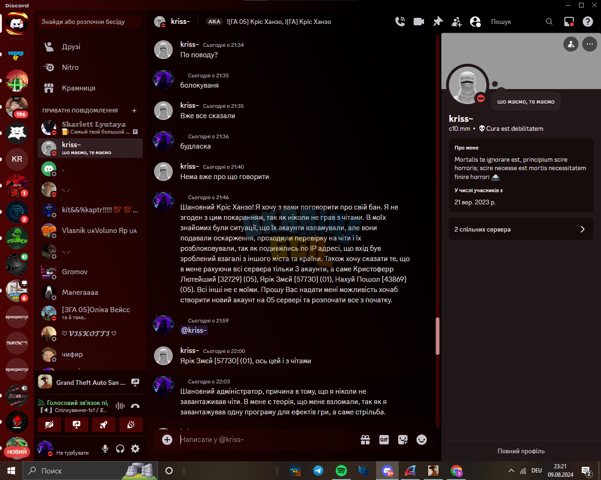Open Telegram from taskbar

(318, 471)
